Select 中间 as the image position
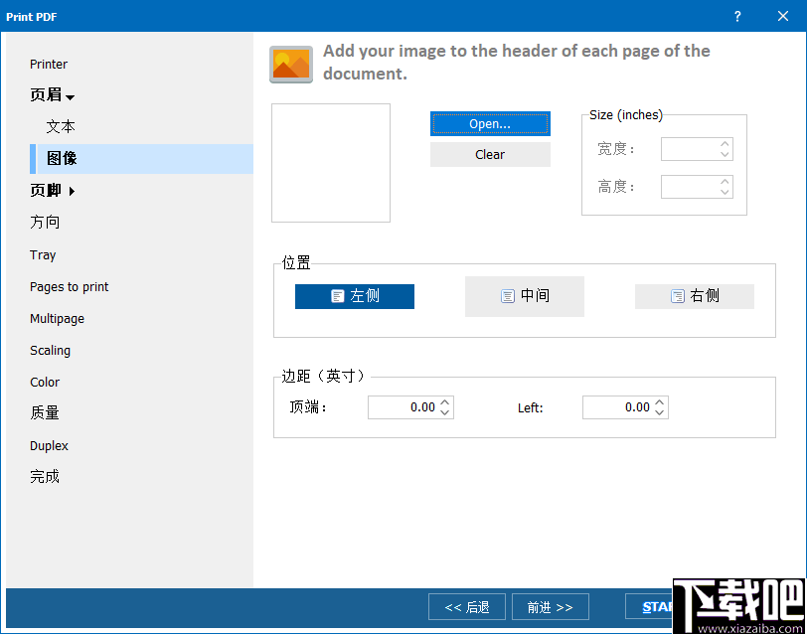This screenshot has height=634, width=807. tap(524, 296)
